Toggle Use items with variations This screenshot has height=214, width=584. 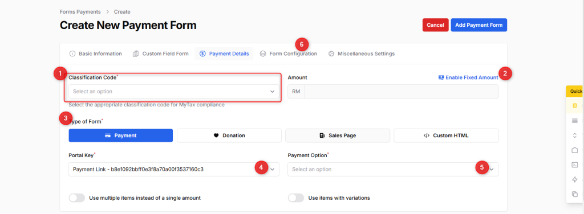point(296,198)
